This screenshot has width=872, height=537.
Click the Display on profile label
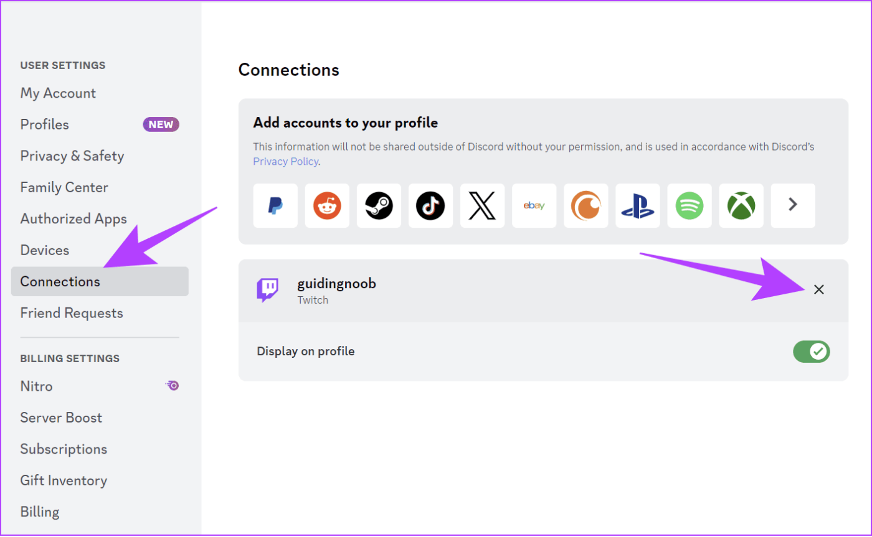coord(306,352)
